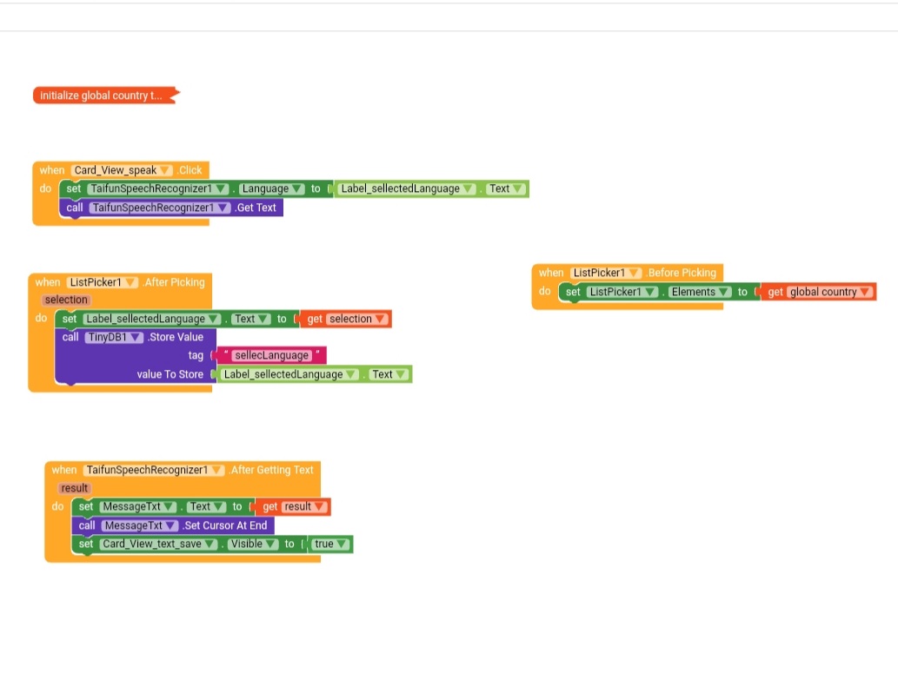The width and height of the screenshot is (898, 673).
Task: Select the collapsed 'initialize global country' block
Action: [x=105, y=95]
